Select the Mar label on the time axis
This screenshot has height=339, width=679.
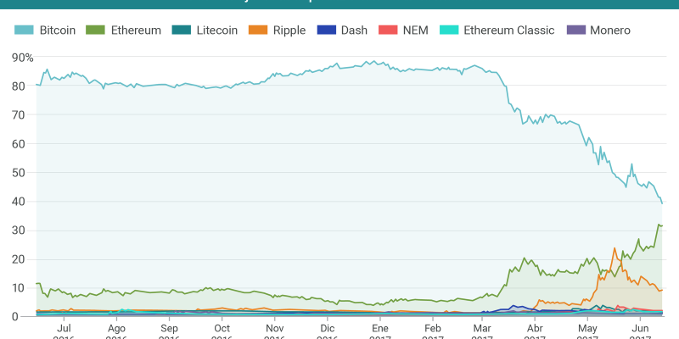[482, 328]
